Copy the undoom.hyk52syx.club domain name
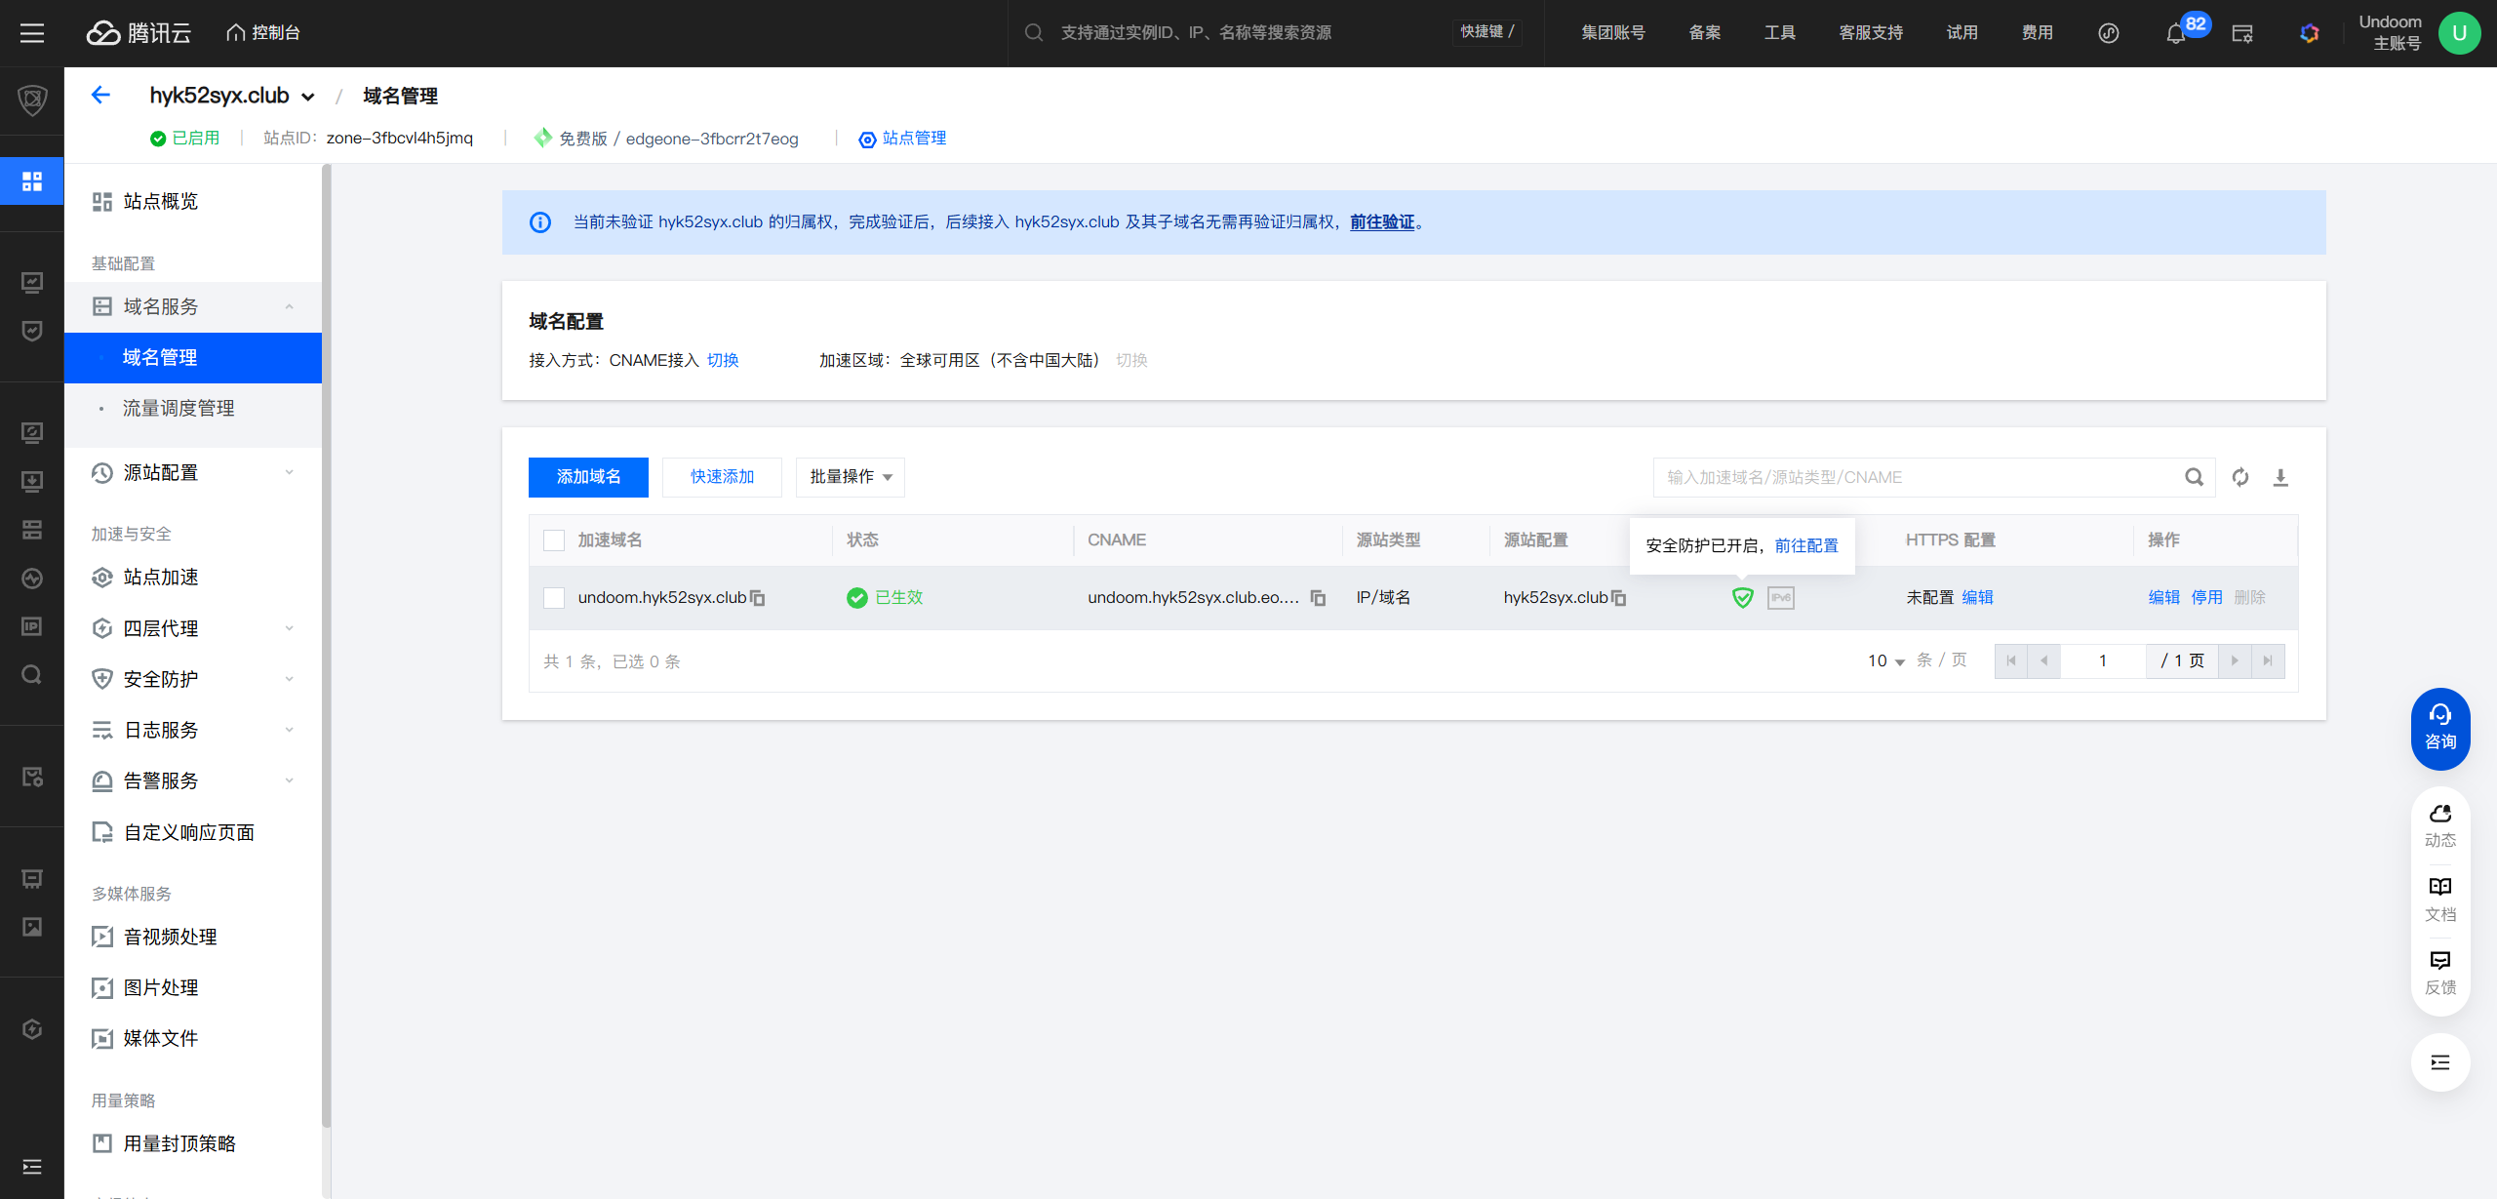 [758, 598]
